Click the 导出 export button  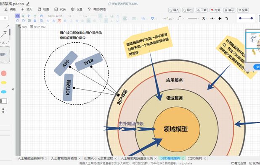coord(188,10)
